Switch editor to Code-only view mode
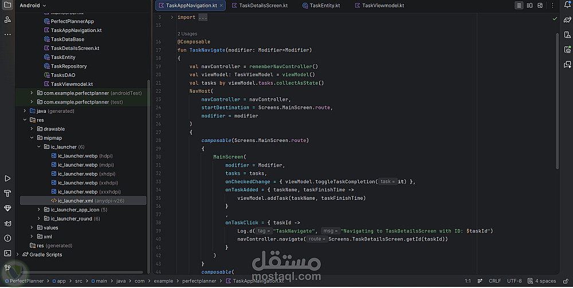 tap(519, 6)
